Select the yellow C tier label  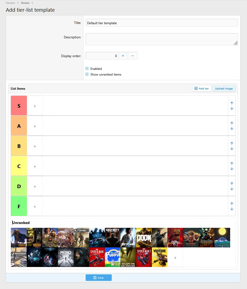[x=19, y=166]
